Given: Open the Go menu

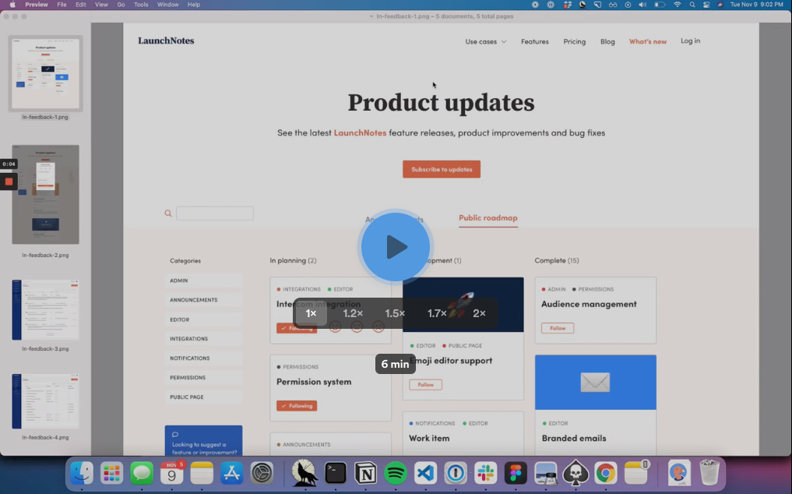Looking at the screenshot, I should coord(121,5).
